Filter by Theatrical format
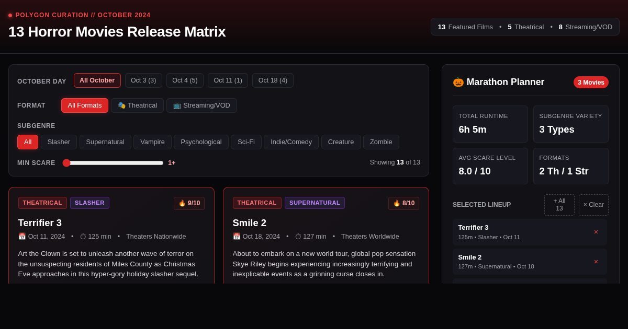 coord(137,105)
